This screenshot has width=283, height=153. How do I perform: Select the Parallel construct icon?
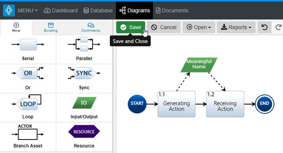(84, 44)
